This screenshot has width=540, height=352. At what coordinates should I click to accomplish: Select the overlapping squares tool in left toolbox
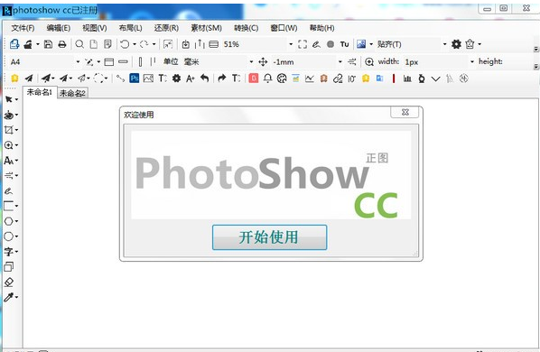[x=9, y=266]
